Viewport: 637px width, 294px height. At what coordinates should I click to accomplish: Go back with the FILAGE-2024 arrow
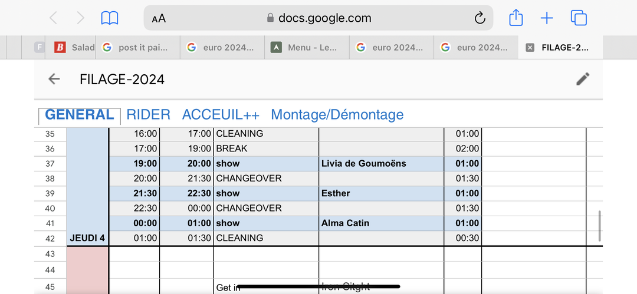(x=54, y=79)
